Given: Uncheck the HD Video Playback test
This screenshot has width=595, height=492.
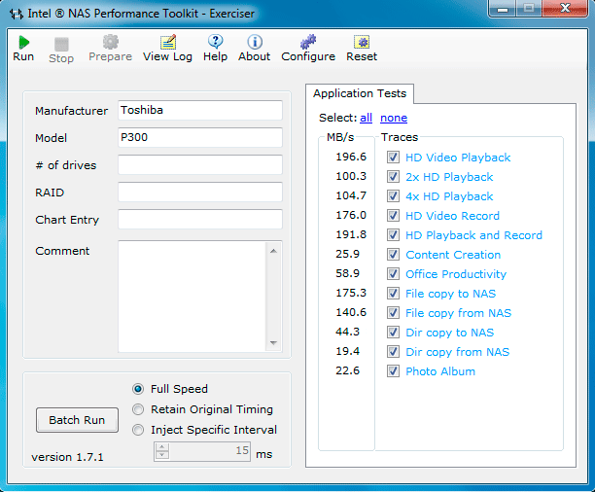Looking at the screenshot, I should click(393, 158).
